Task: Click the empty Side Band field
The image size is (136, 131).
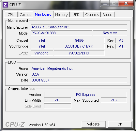Action: 58,106
